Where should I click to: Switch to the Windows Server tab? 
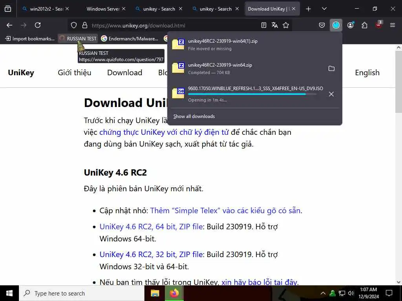tap(103, 9)
